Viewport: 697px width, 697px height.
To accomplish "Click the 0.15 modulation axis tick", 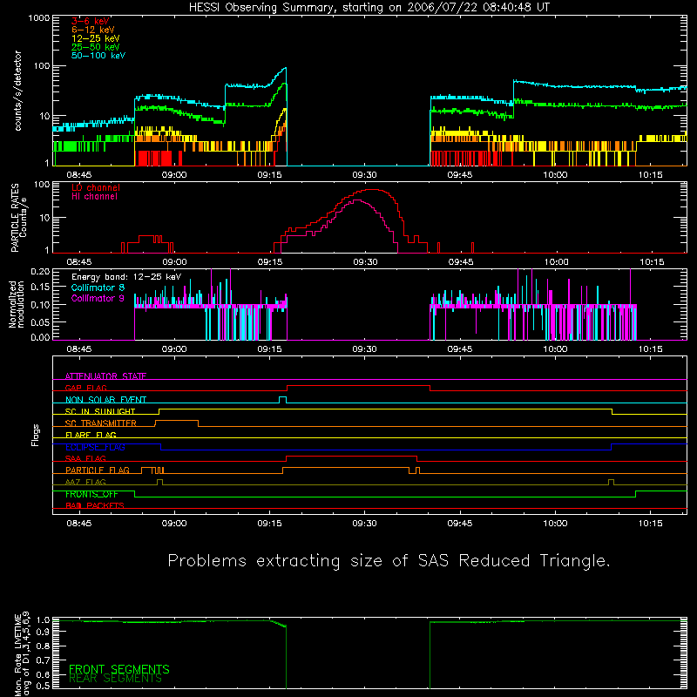I will [40, 288].
